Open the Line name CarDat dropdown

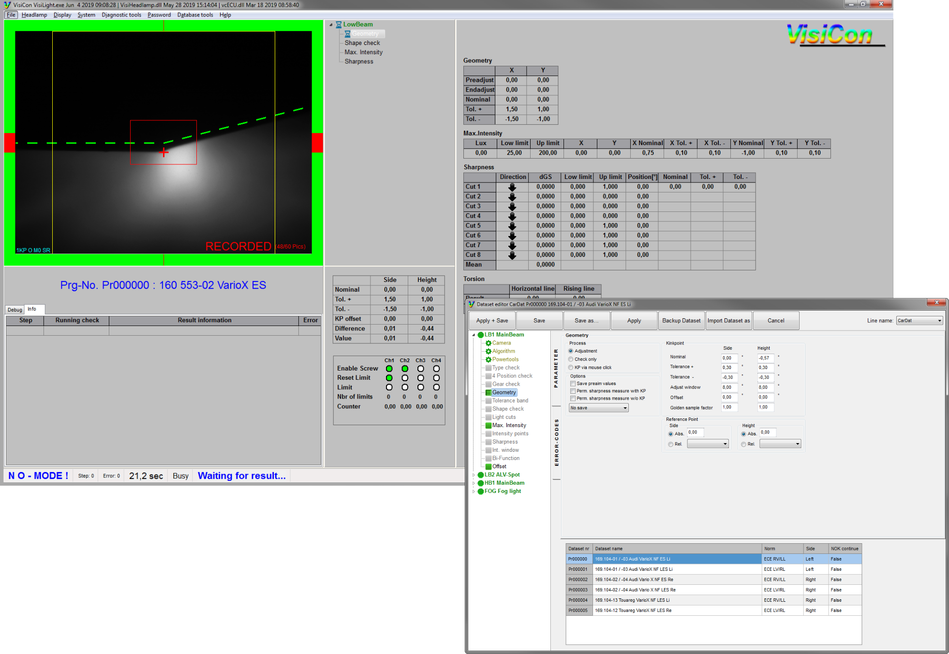919,321
